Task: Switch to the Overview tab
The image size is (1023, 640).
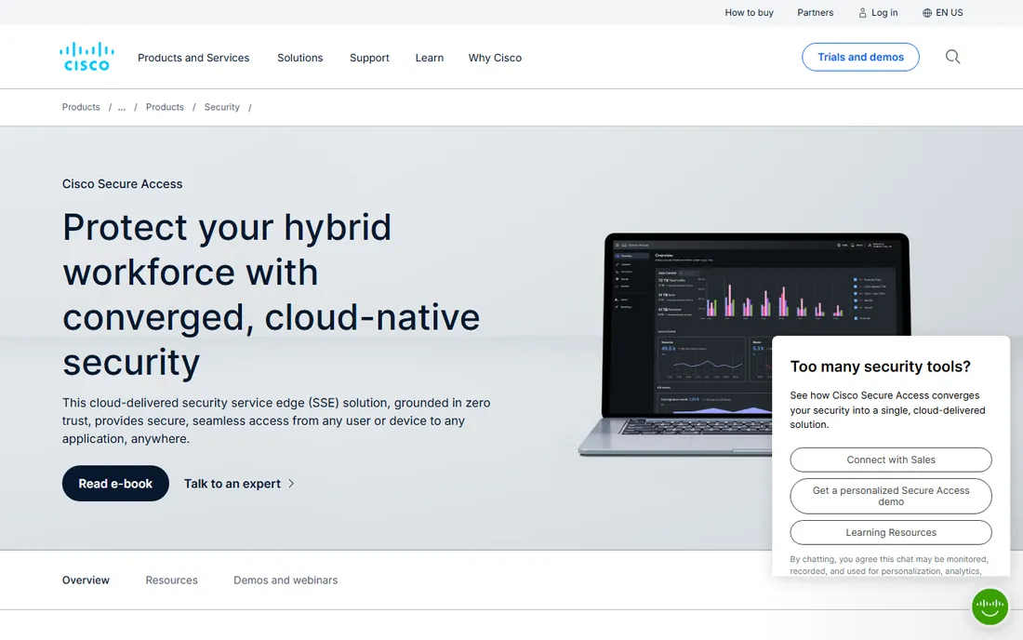Action: (86, 580)
